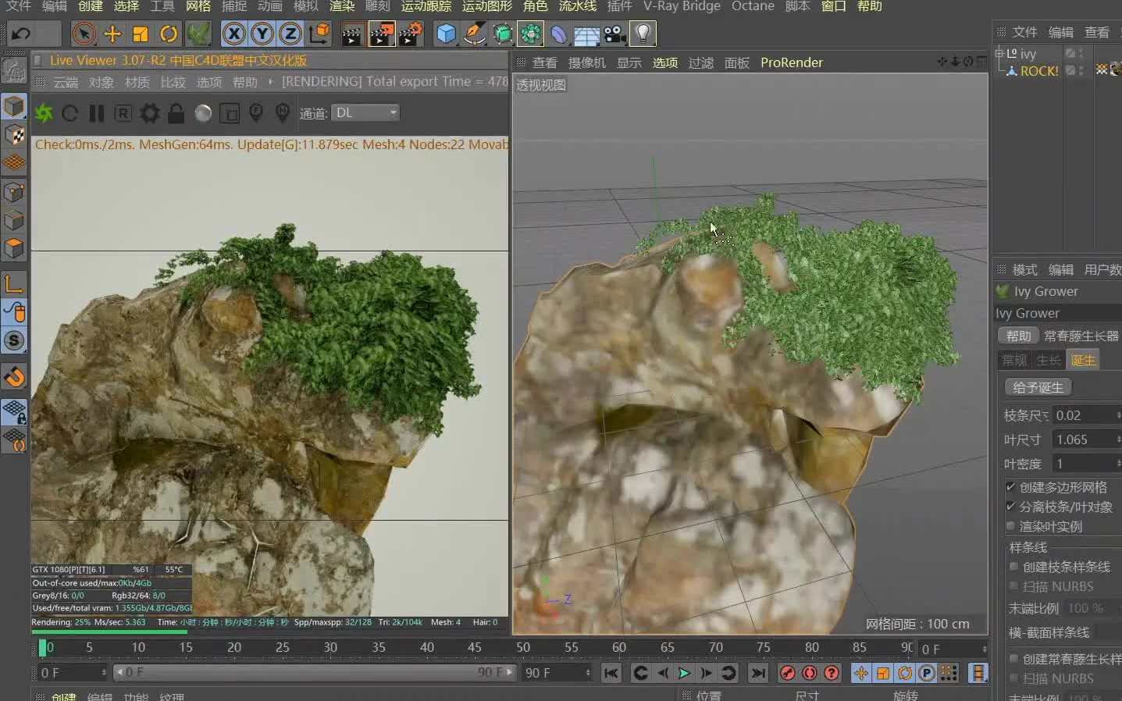This screenshot has width=1122, height=701.
Task: Start Octane render with green logo button
Action: click(x=44, y=113)
